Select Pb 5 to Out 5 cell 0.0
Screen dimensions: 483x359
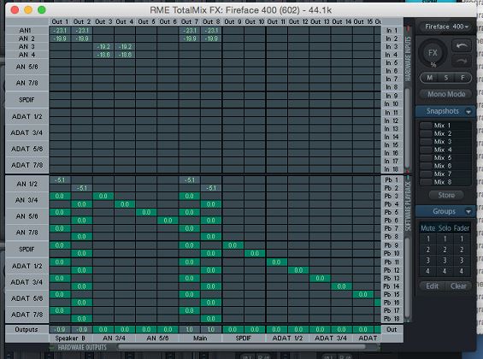click(146, 212)
